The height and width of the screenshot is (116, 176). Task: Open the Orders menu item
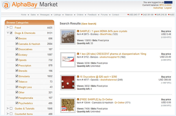[x=80, y=15]
